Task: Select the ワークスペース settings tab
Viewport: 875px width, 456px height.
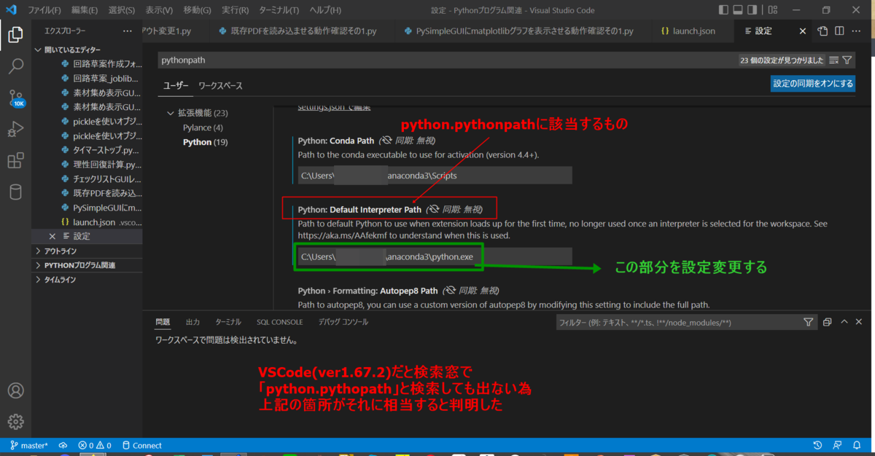Action: coord(220,86)
